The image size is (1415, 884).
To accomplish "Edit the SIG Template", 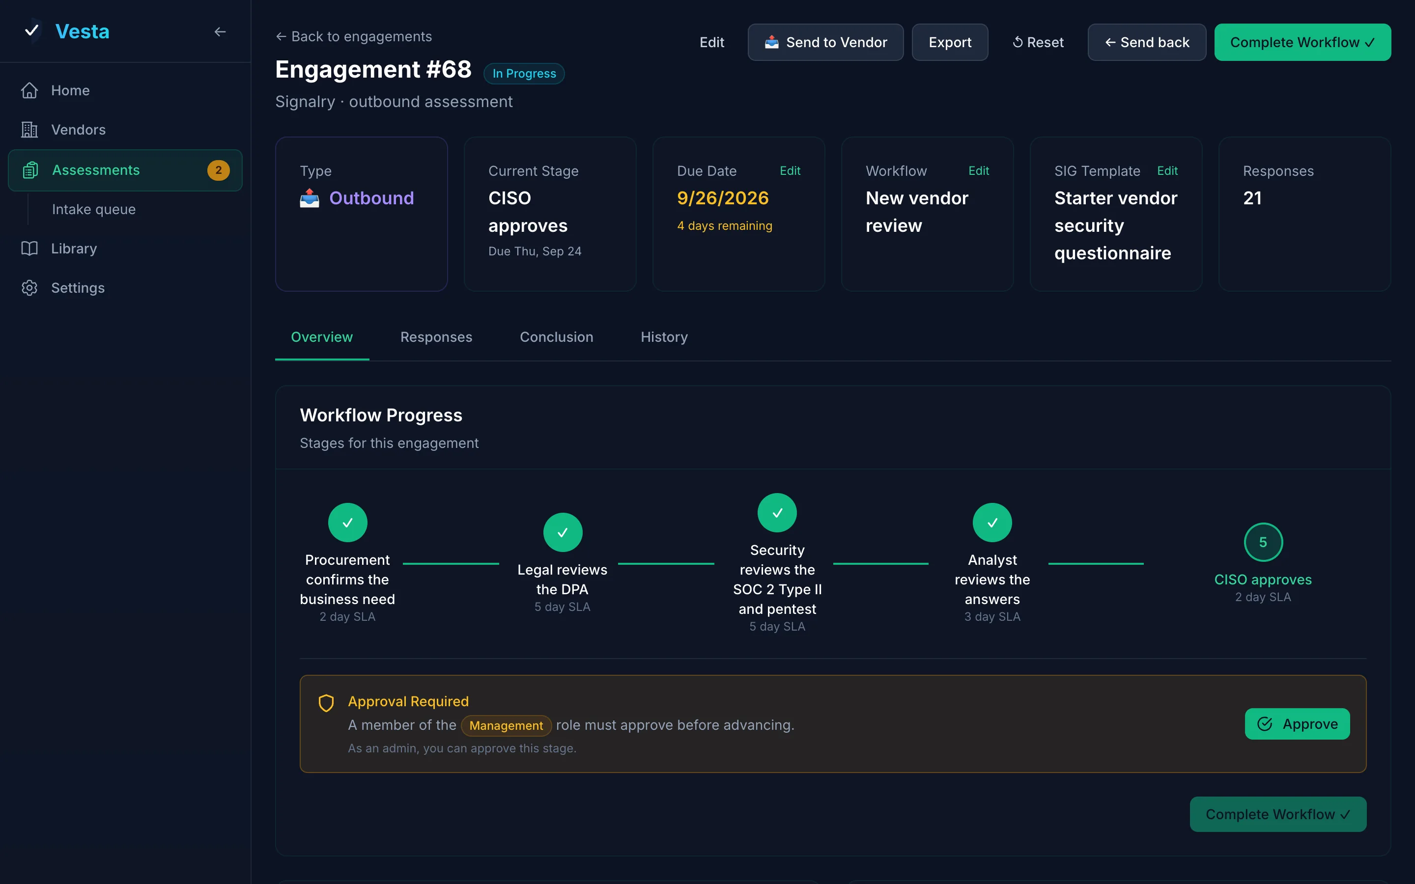I will coord(1167,171).
